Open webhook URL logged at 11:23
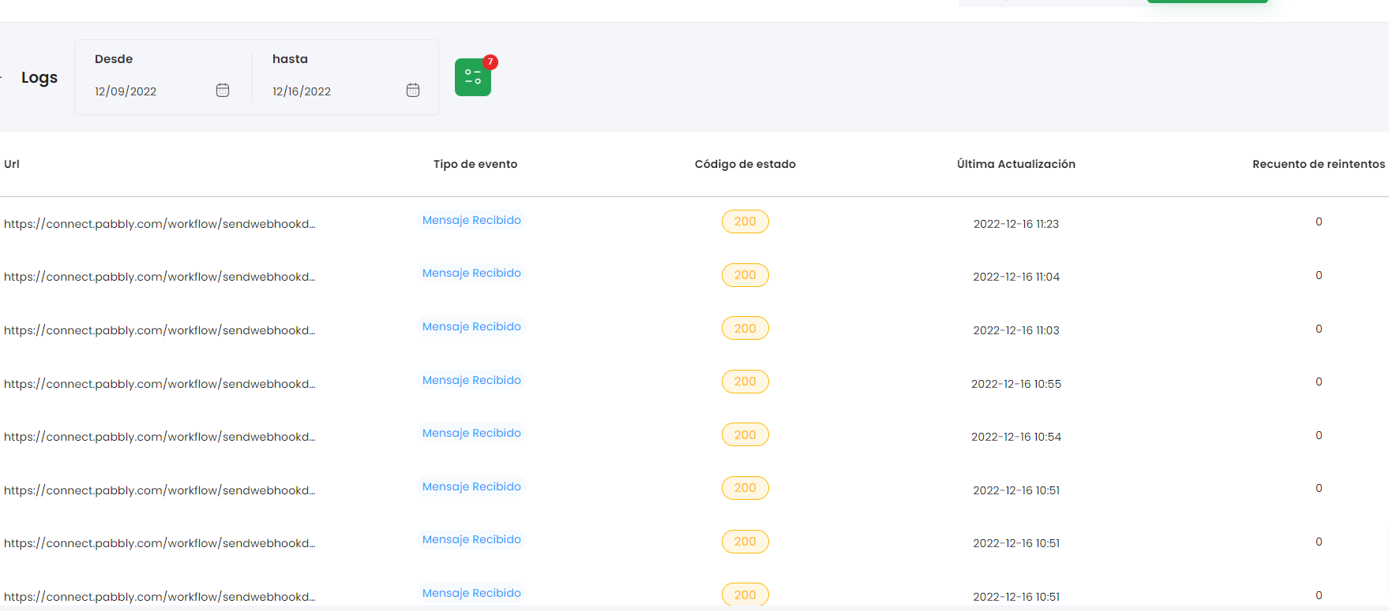1389x611 pixels. tap(160, 224)
